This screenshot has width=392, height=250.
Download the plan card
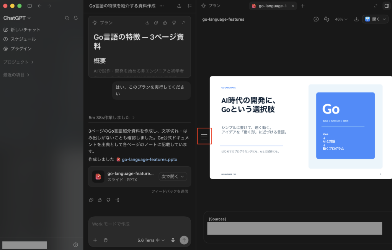click(147, 23)
